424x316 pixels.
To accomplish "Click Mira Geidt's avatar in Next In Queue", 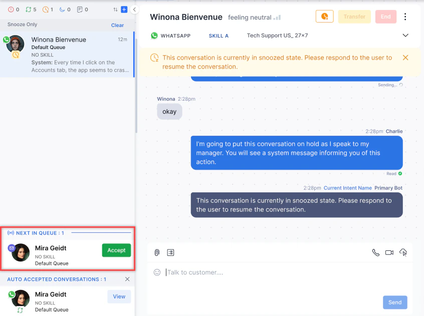I will point(21,252).
